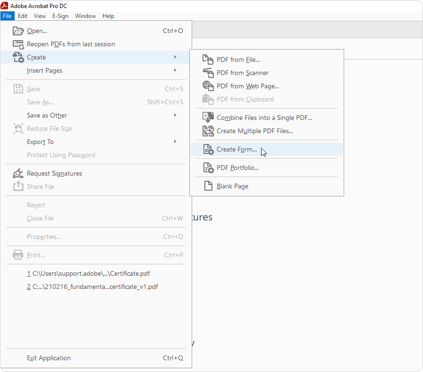Expand the Export To submenu arrow
The width and height of the screenshot is (423, 372).
pyautogui.click(x=175, y=142)
